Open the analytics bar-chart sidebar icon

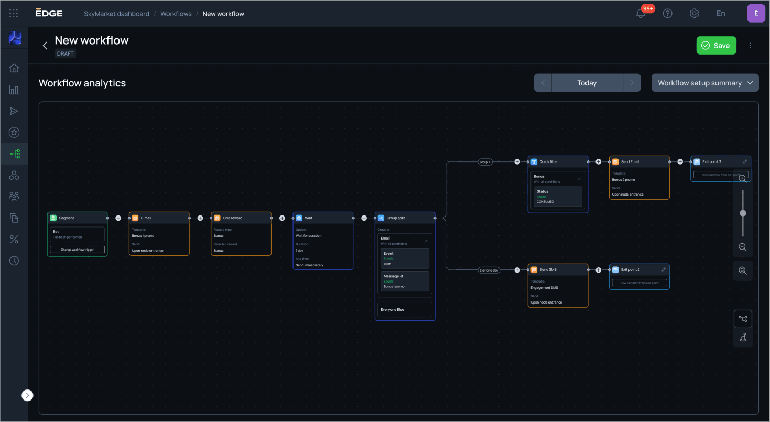coord(14,90)
